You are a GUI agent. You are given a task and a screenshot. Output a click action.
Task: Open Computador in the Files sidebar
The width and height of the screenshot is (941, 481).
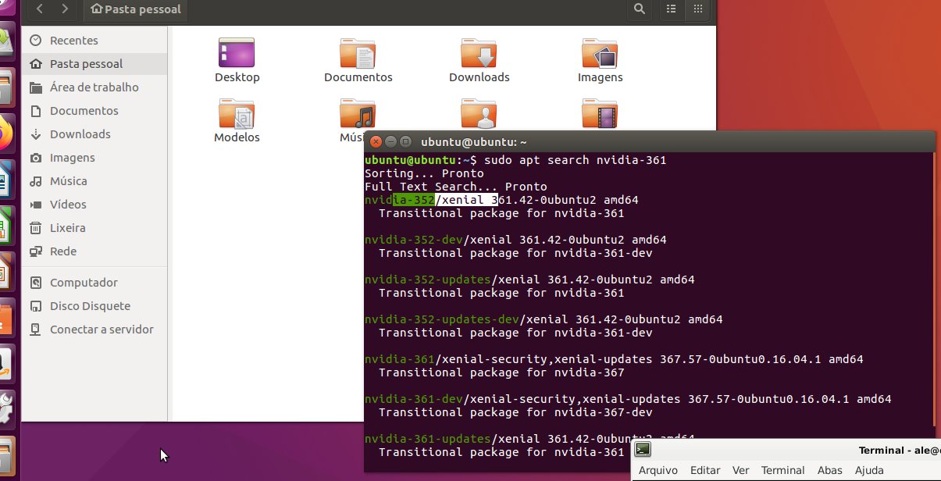pos(94,283)
